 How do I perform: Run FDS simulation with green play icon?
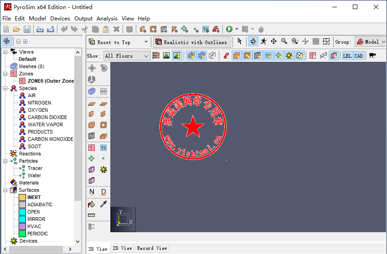pos(229,29)
